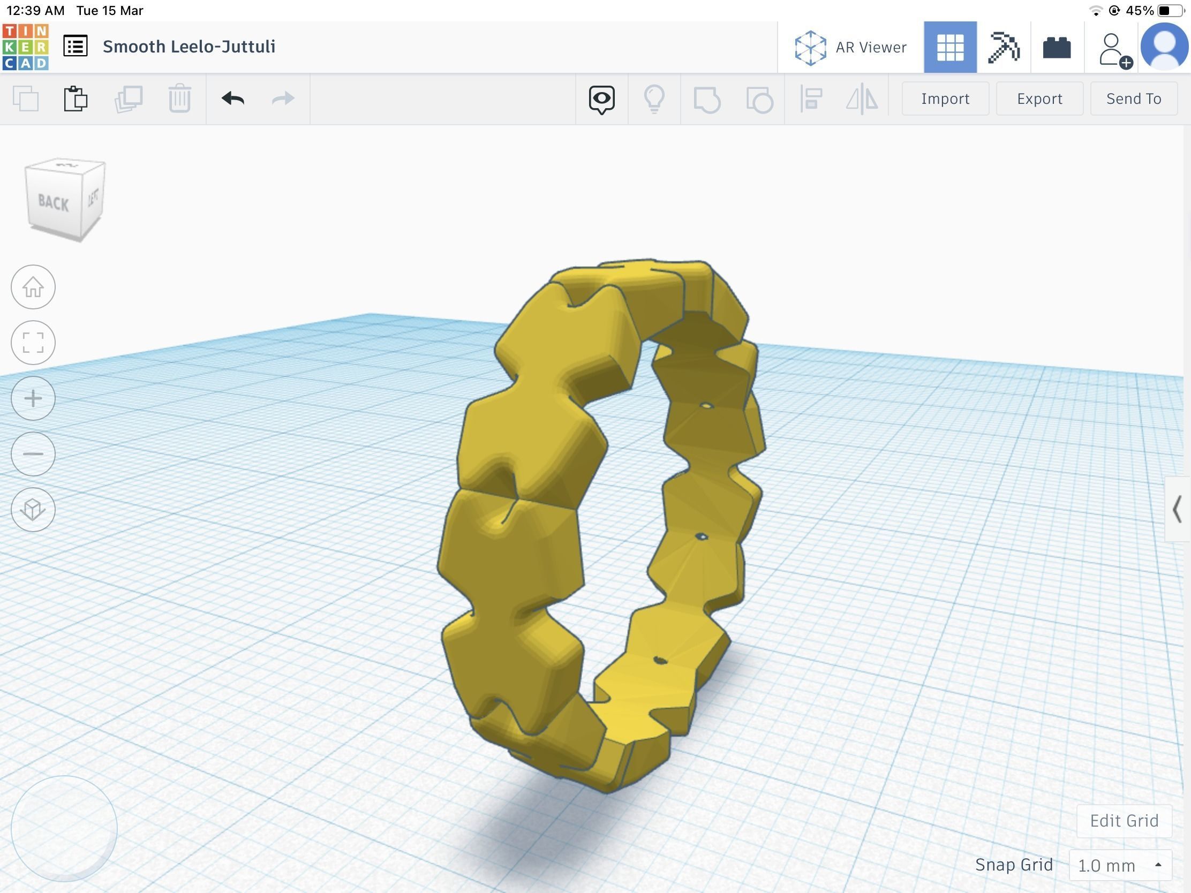Click the LEFT face of view cube
The height and width of the screenshot is (893, 1191).
click(x=93, y=198)
